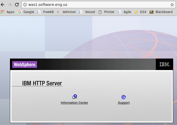Click the address bar URL field

coord(99,5)
